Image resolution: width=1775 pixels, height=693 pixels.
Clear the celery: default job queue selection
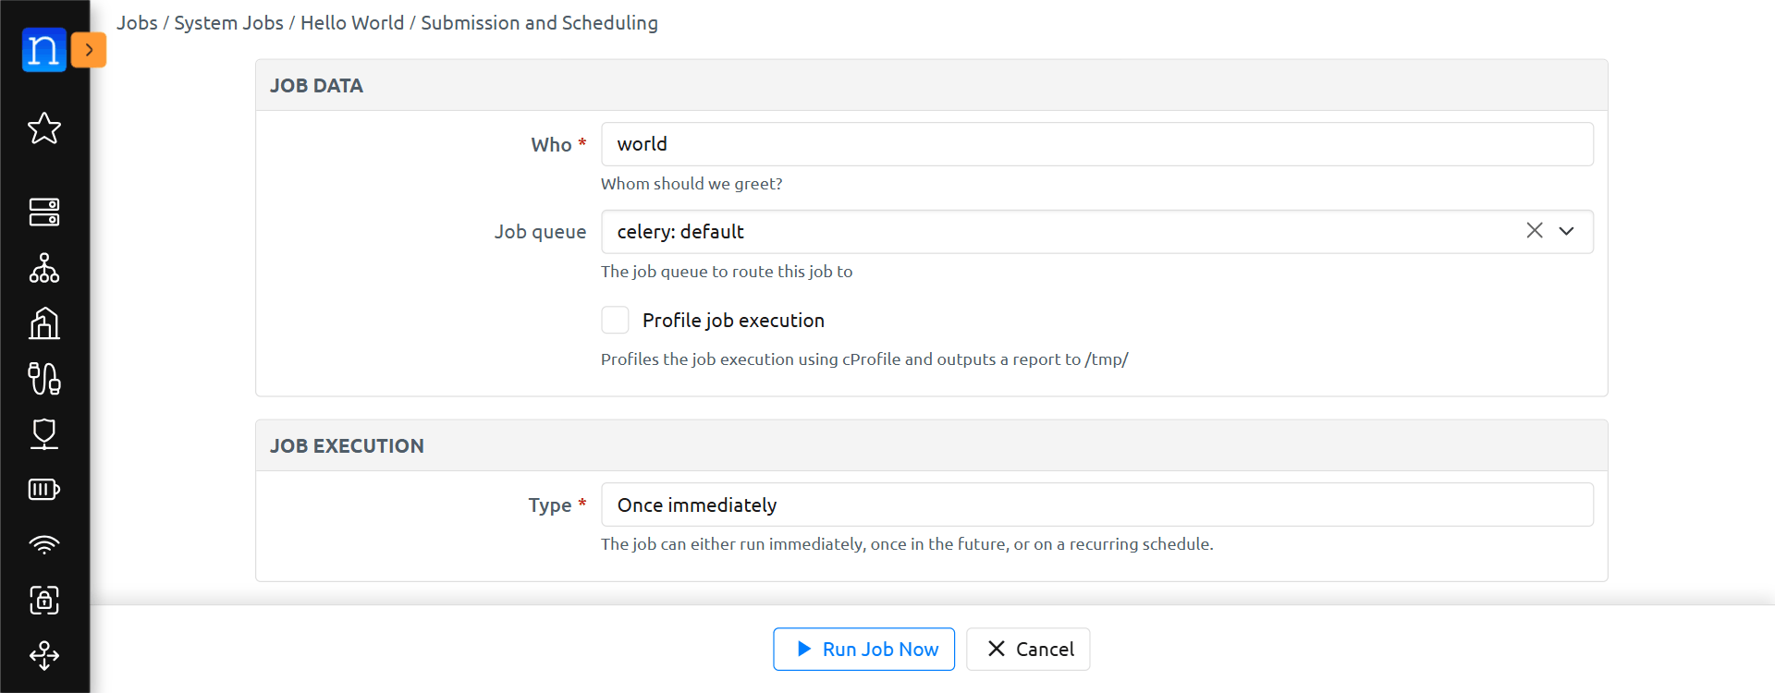[1534, 231]
